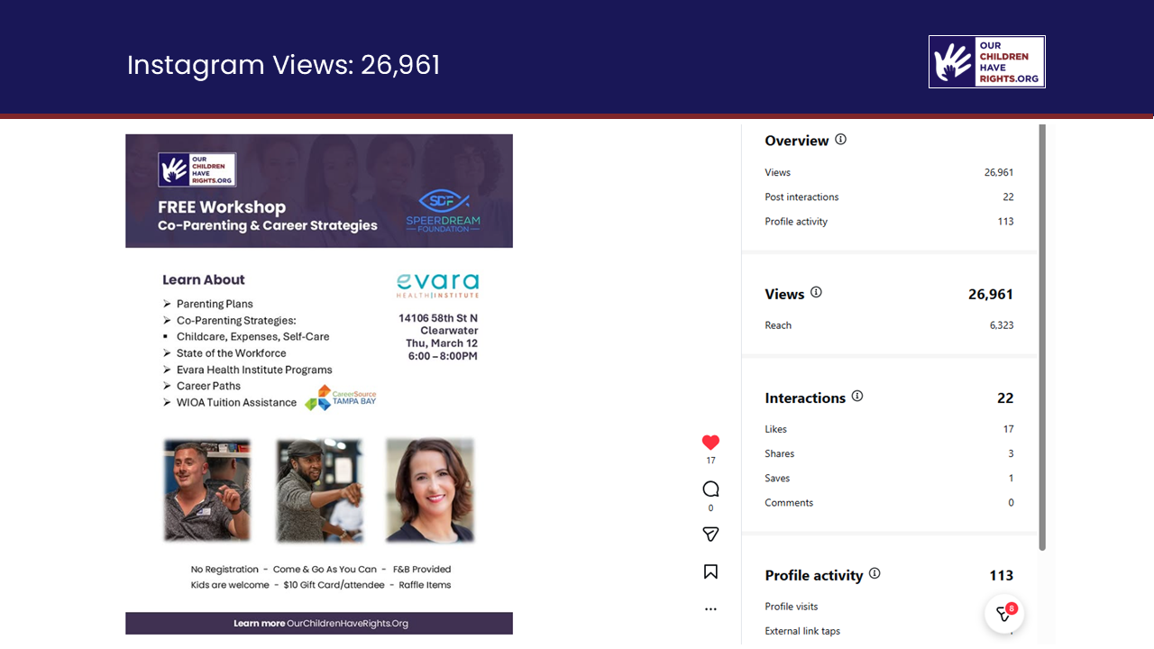The width and height of the screenshot is (1154, 649).
Task: Click the Our Children Have Rights logo on flyer
Action: [x=197, y=169]
